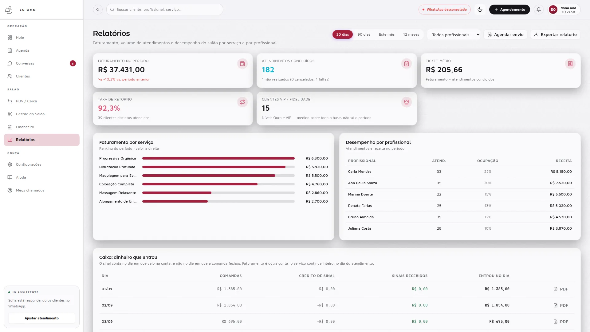Toggle dark mode moon icon

coord(480,10)
